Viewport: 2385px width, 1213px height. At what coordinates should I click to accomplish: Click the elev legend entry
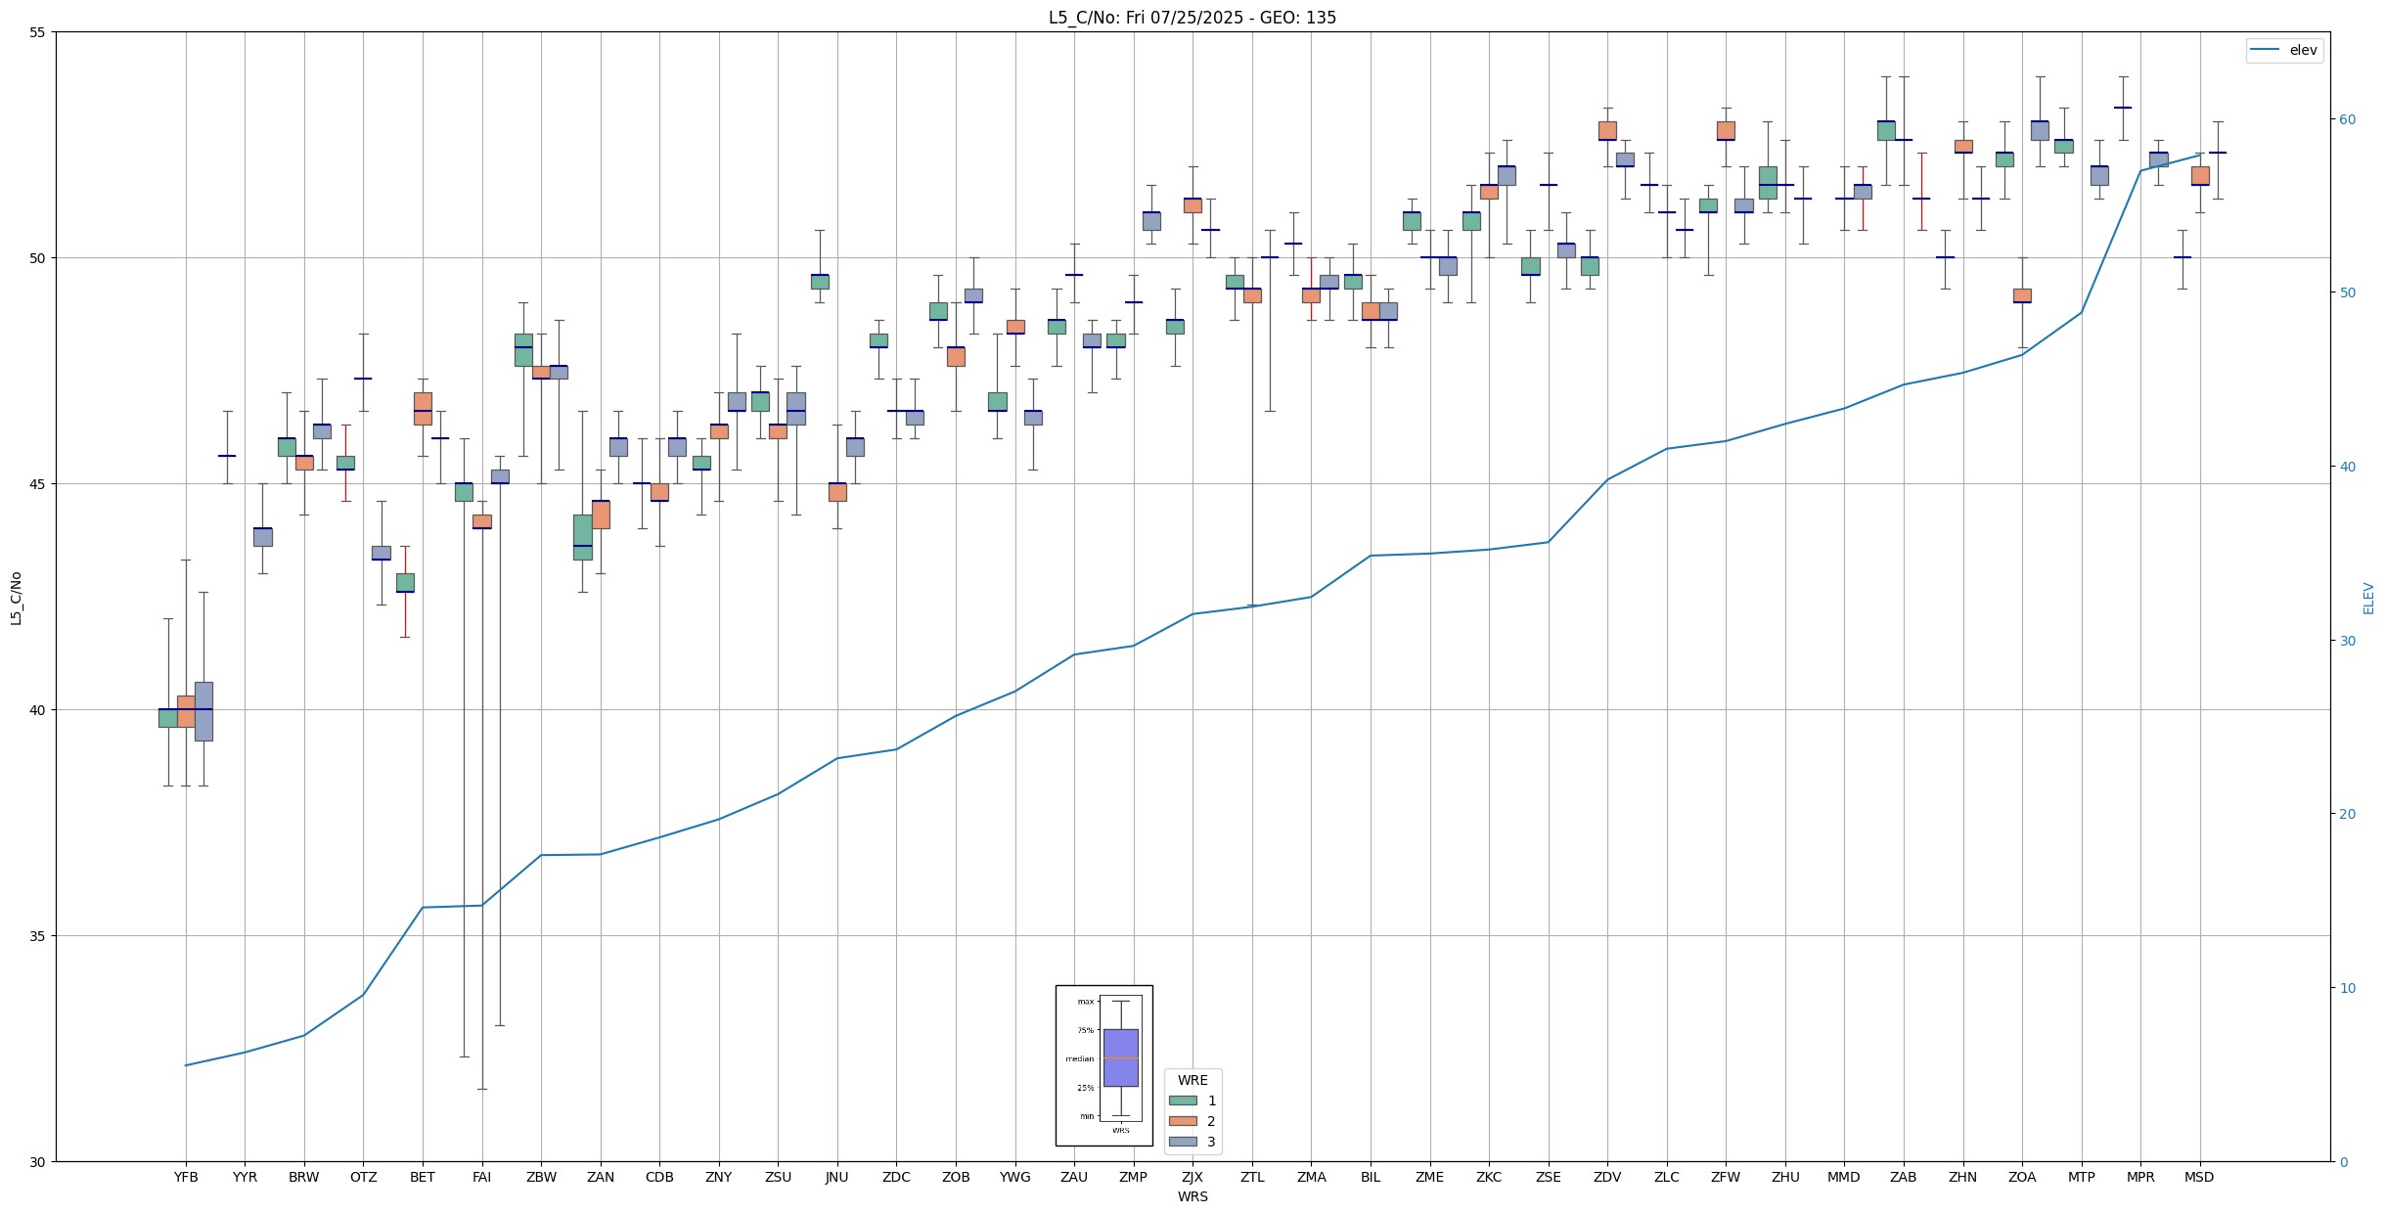coord(2284,50)
